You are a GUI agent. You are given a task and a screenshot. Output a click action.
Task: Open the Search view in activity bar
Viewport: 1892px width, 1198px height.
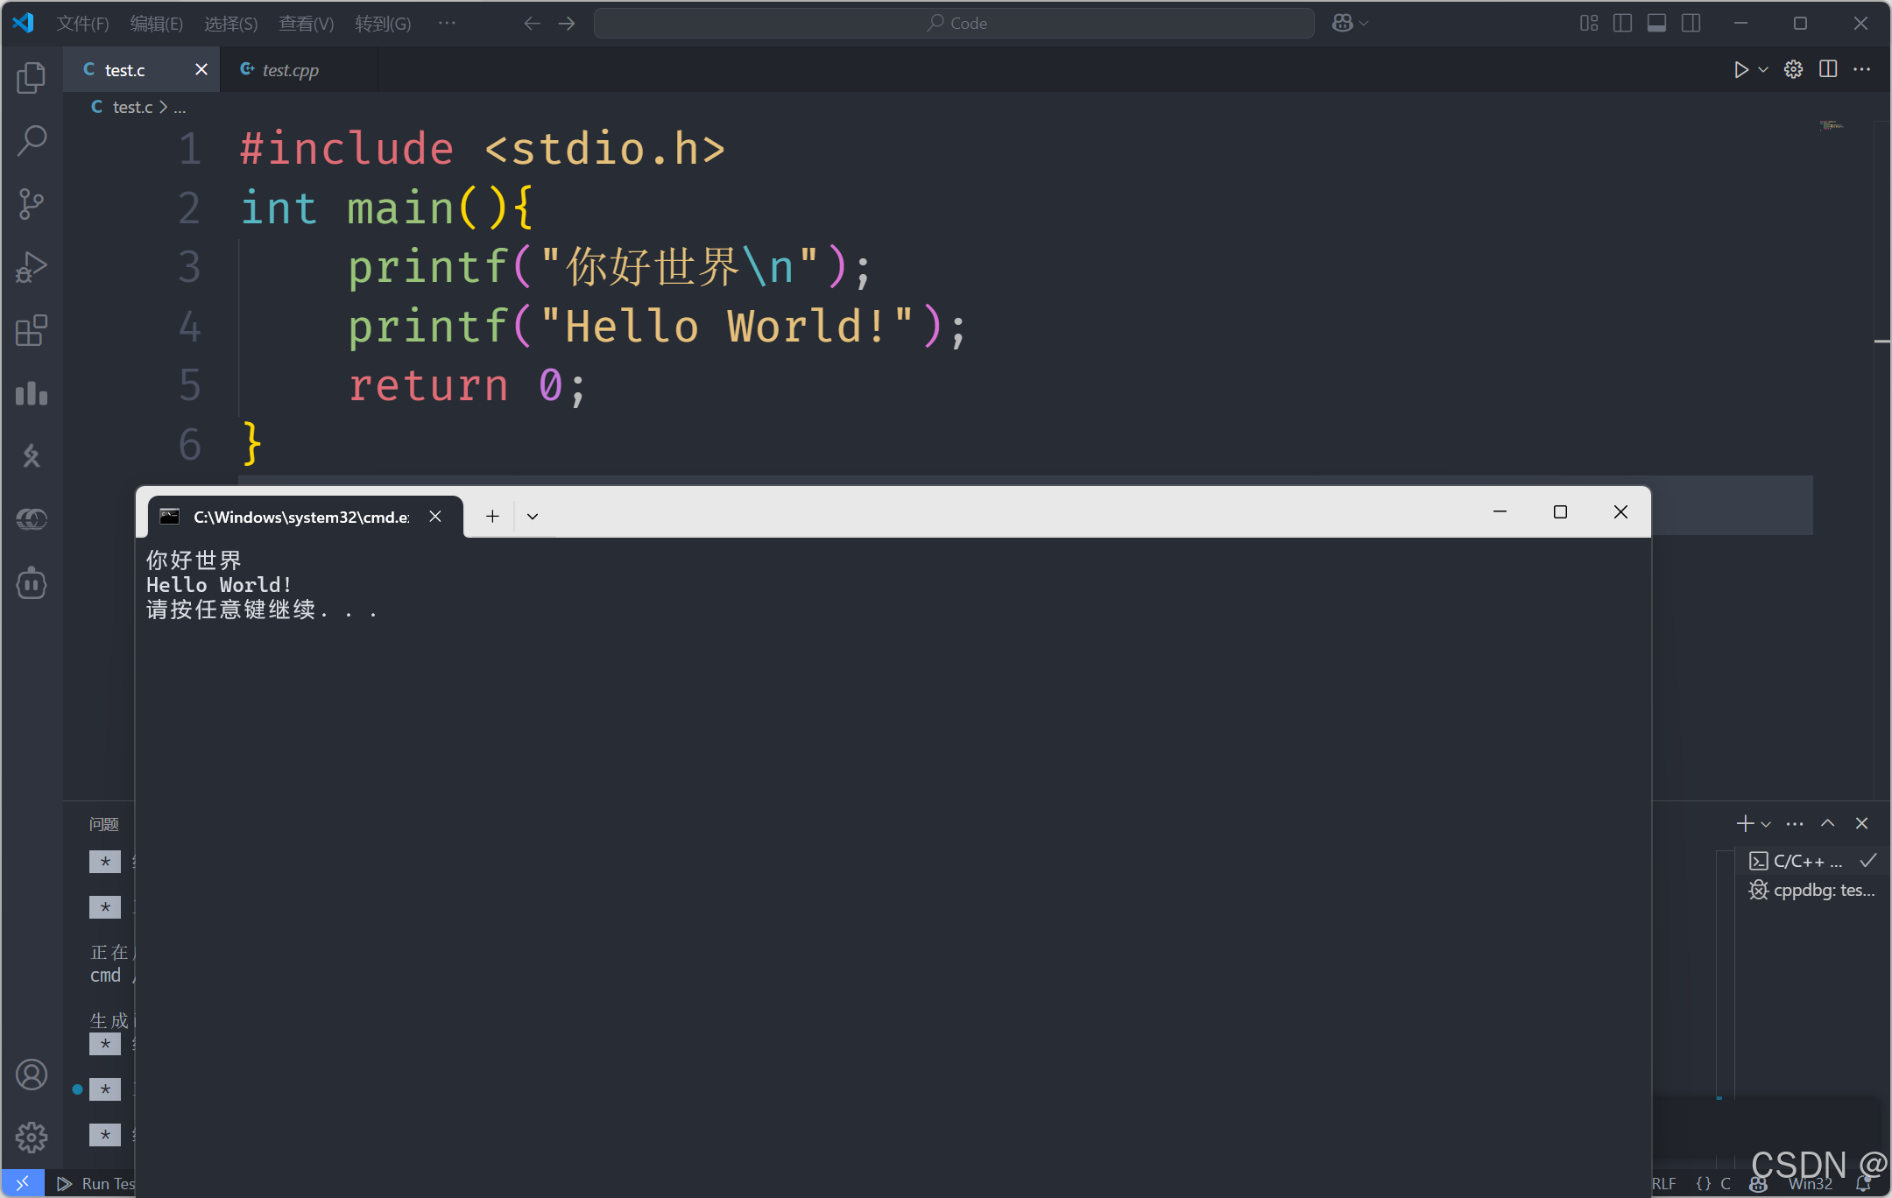pyautogui.click(x=32, y=141)
